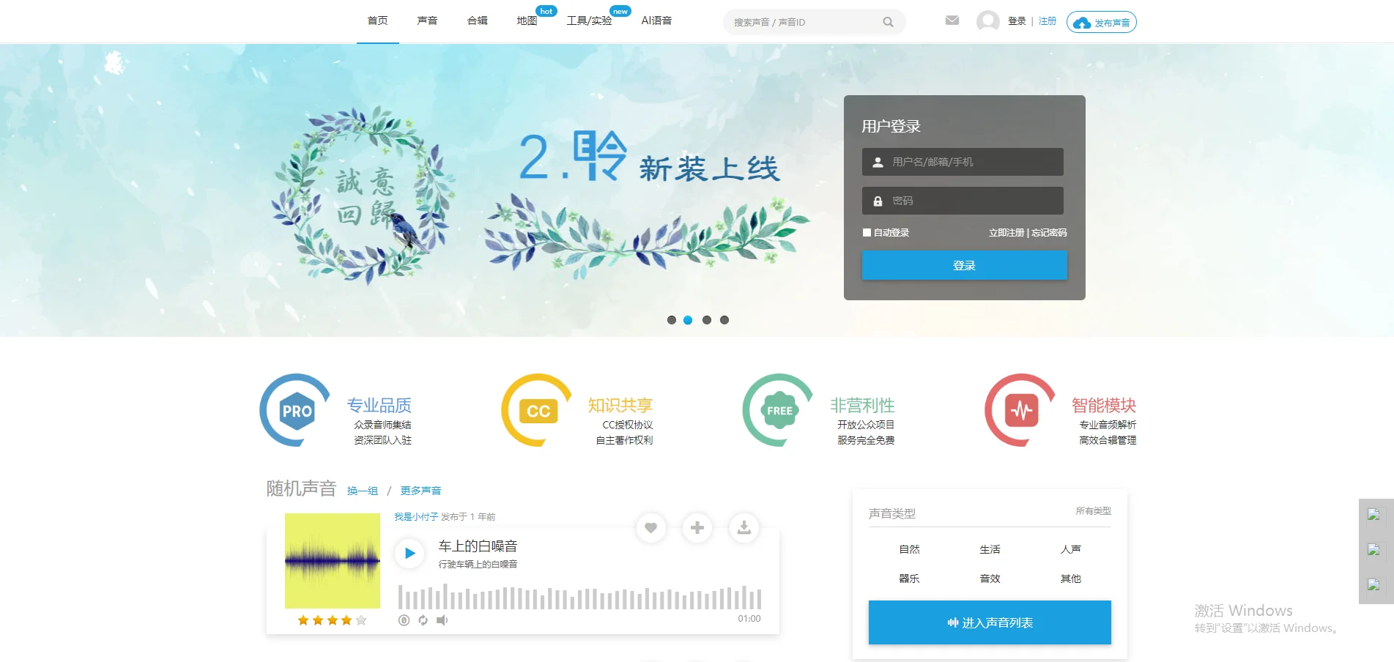
Task: Select the second carousel dot
Action: (688, 319)
